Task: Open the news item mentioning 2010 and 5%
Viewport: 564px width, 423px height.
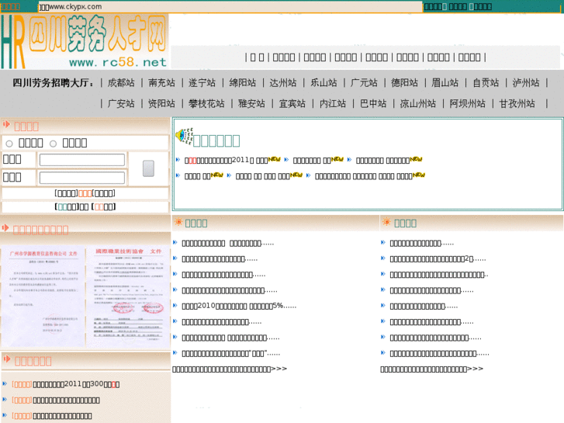Action: [x=239, y=306]
